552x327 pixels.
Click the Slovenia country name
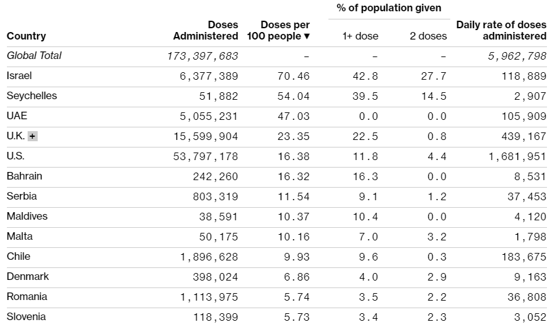click(26, 317)
